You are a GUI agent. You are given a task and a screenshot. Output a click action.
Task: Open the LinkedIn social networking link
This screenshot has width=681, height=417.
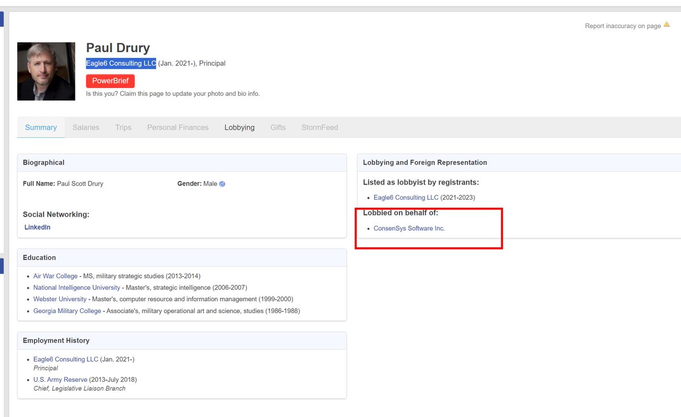37,228
